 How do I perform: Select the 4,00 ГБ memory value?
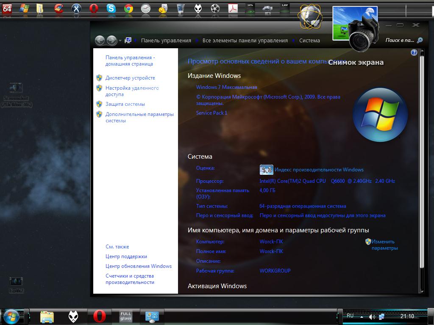(x=267, y=190)
